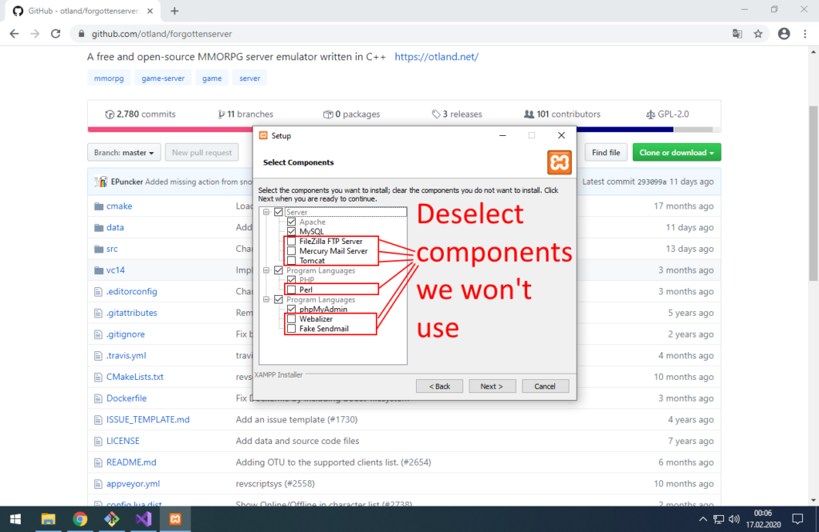Open the https://otland.net/ link
This screenshot has width=819, height=532.
pyautogui.click(x=436, y=57)
